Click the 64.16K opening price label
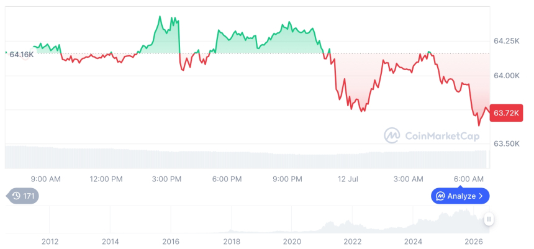 [x=22, y=54]
